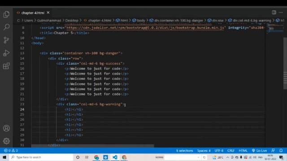
Task: Switch to the second Chrome icon on the taskbar
Action: 124,157
